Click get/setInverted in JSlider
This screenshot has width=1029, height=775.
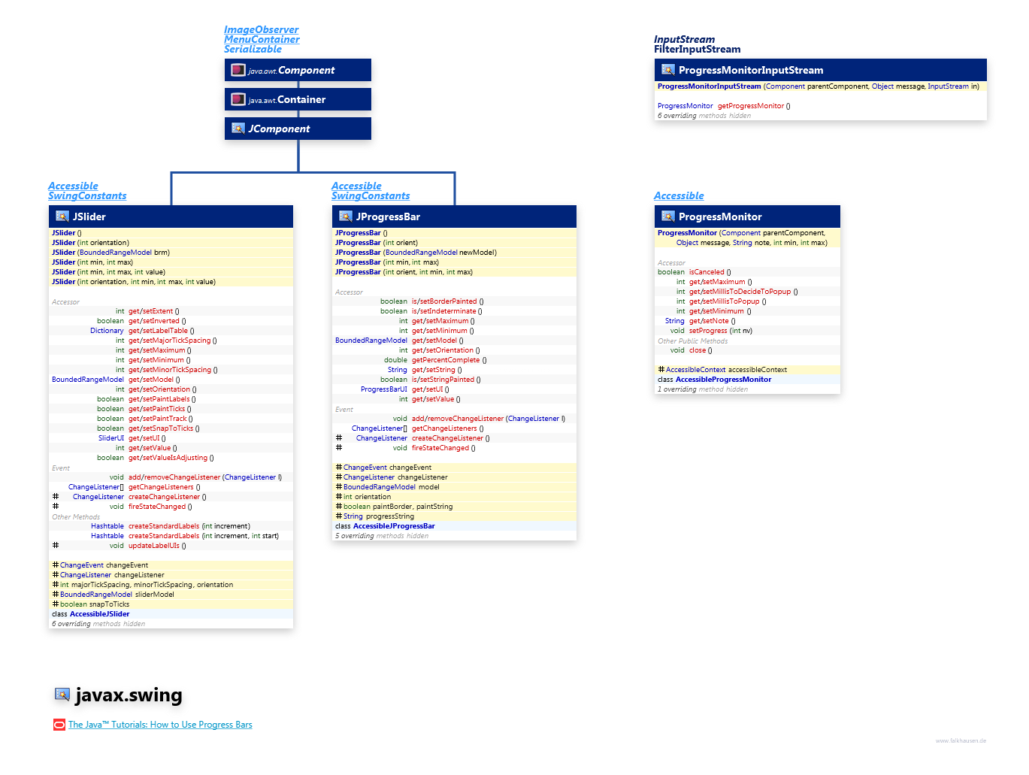coord(154,321)
